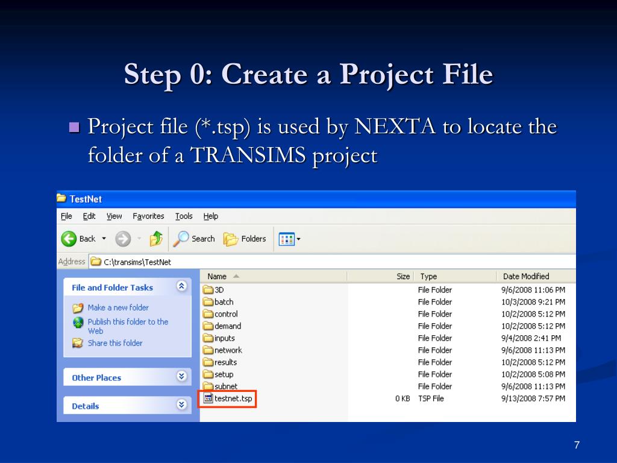The width and height of the screenshot is (617, 463).
Task: Click Share this folder link
Action: (115, 343)
